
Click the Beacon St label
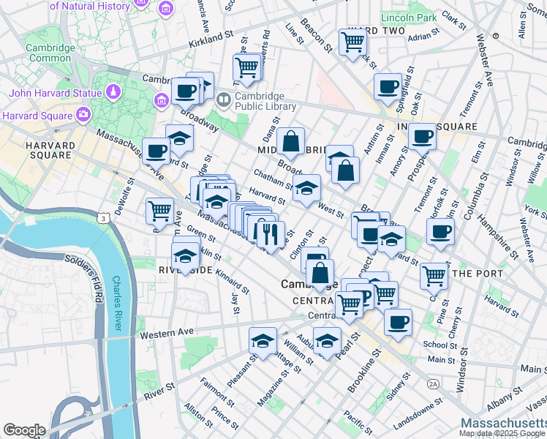317,36
